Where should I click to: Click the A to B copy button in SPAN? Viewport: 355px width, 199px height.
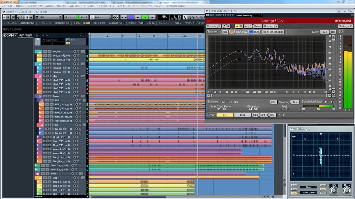point(248,26)
